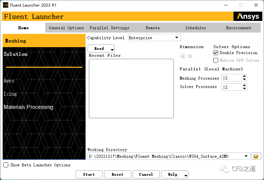Select Solution mode in the sidebar
Viewport: 264px width, 180px height.
pos(16,54)
